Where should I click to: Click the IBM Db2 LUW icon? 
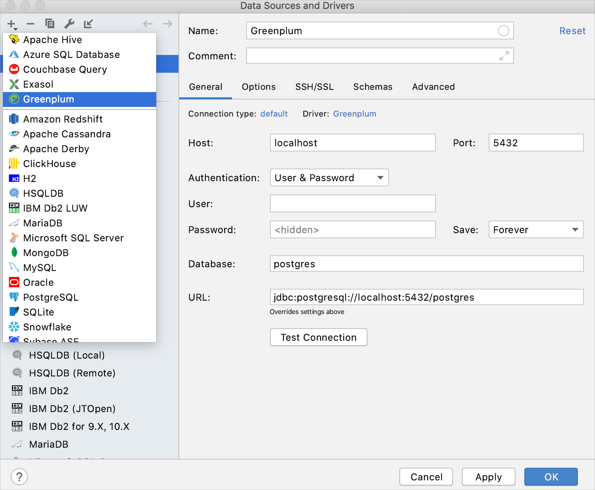14,208
